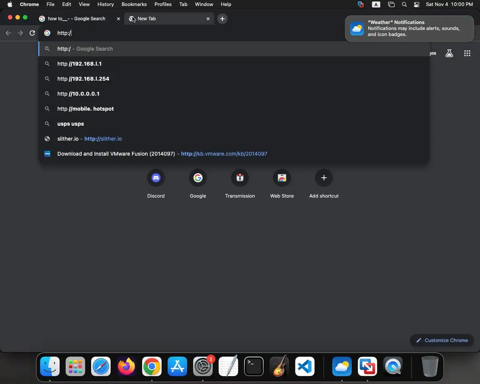Viewport: 480px width, 384px height.
Task: Open the VMware Fusion download suggestion
Action: [x=234, y=154]
